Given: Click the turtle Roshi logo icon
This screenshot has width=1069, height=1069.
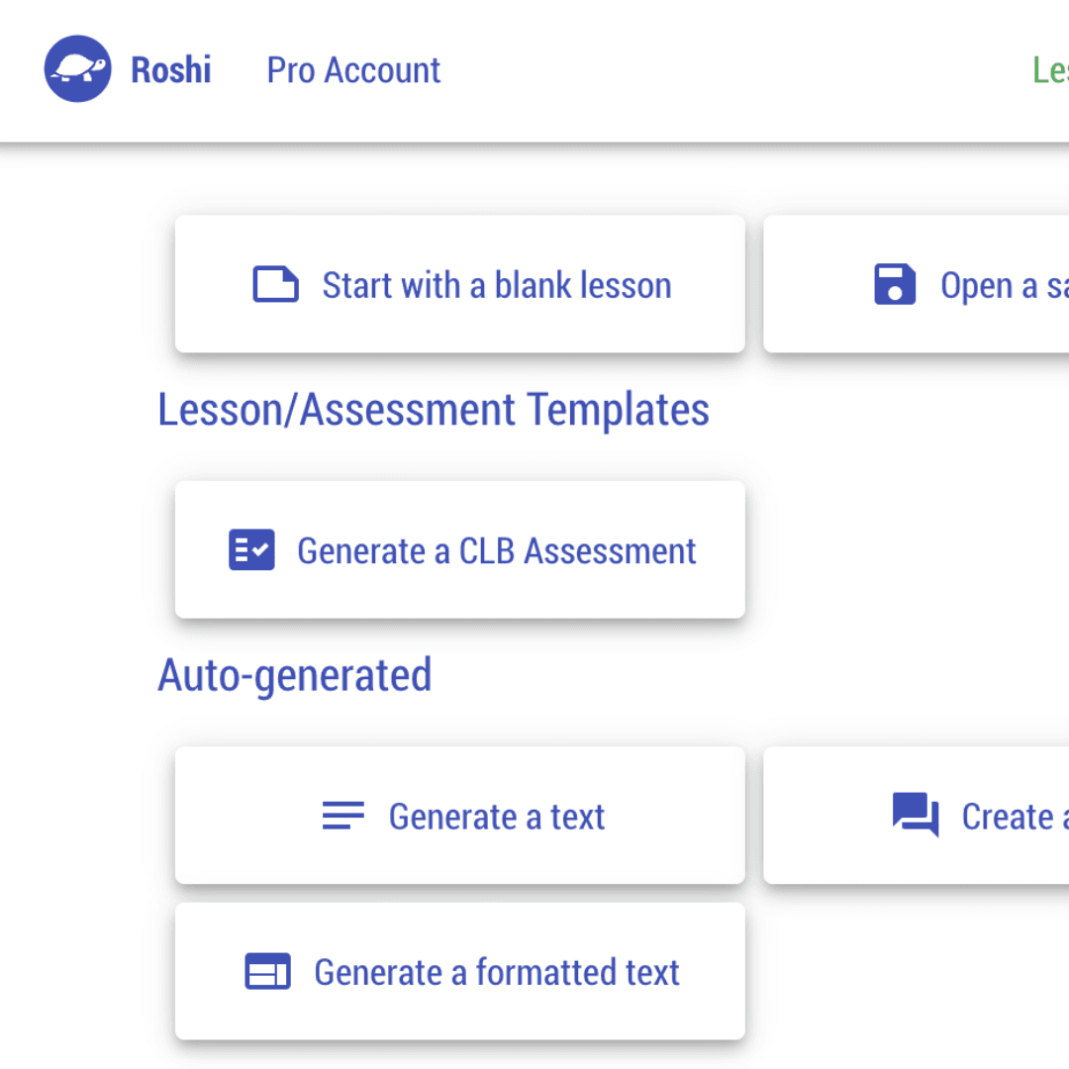Looking at the screenshot, I should (x=77, y=68).
